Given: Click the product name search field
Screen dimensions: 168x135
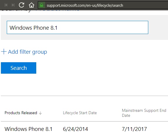Looking at the screenshot, I should coord(78,27).
